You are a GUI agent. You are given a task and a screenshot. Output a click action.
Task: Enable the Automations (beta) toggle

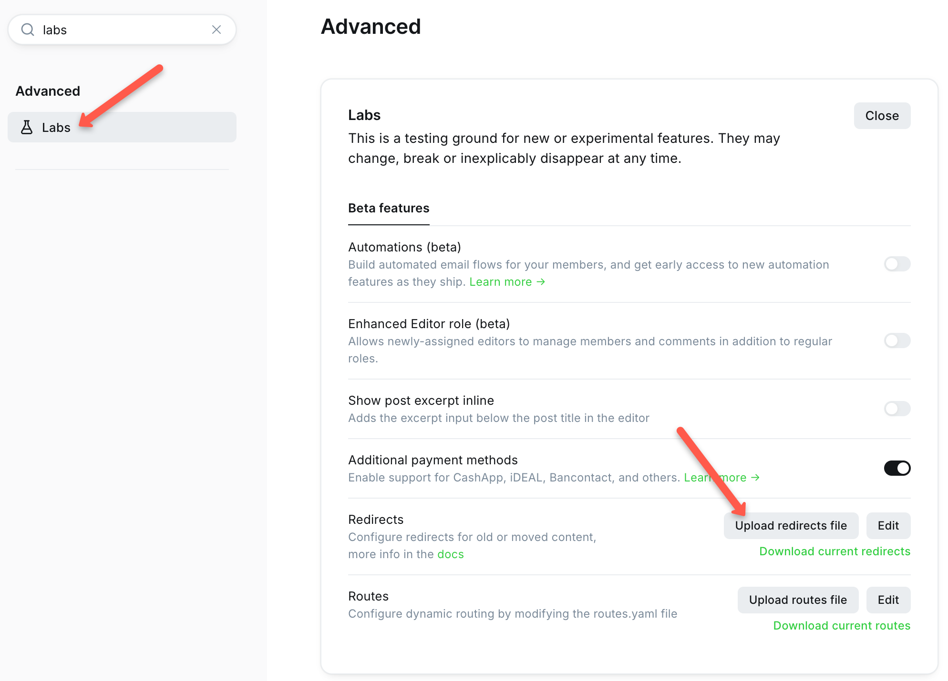(897, 264)
